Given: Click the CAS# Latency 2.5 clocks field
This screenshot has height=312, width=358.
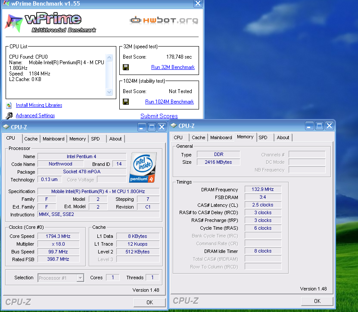Looking at the screenshot, I should point(263,205).
